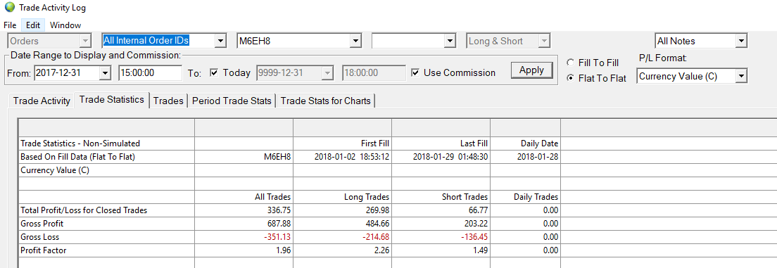Select the Fill To Fill radio button
Screen dimensions: 777x268
tap(570, 63)
